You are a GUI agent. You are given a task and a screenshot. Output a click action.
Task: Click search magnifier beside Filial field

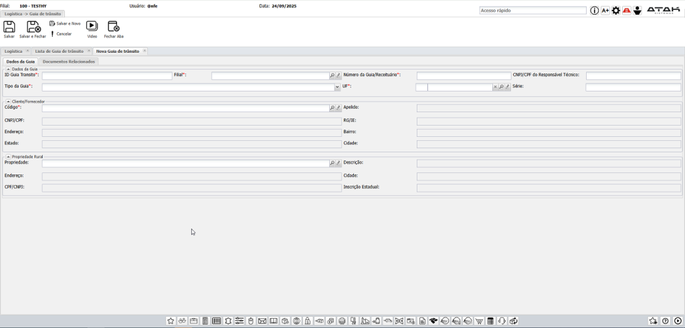pos(331,76)
